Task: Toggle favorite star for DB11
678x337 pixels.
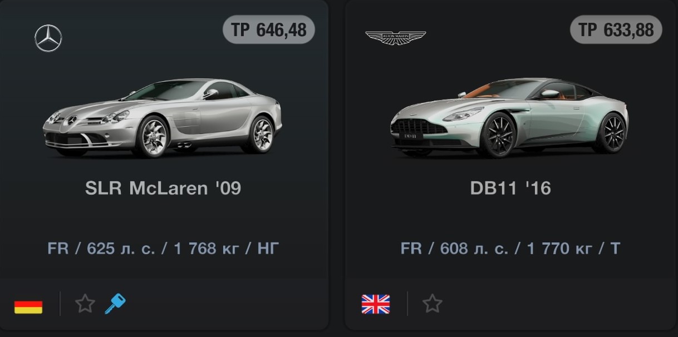Action: (x=432, y=304)
